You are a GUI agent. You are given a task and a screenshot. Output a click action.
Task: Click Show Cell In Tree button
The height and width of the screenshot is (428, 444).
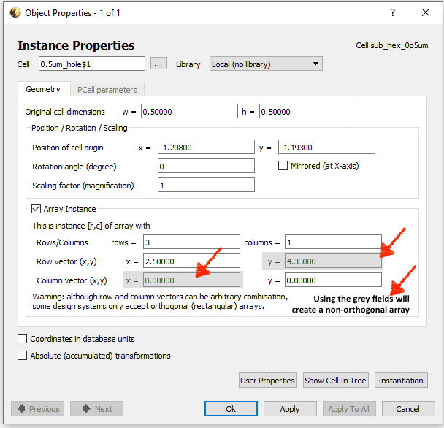click(x=335, y=381)
